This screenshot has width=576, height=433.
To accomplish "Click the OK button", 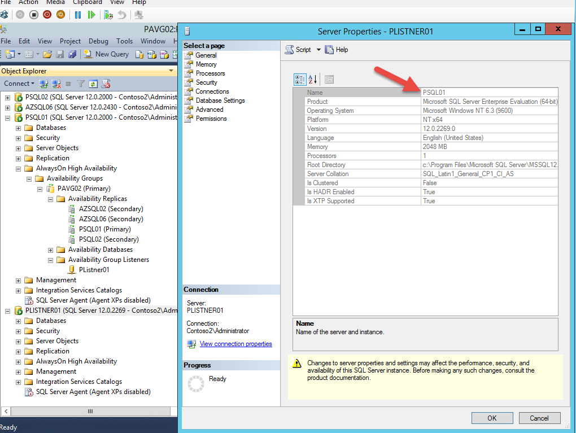I will 492,418.
